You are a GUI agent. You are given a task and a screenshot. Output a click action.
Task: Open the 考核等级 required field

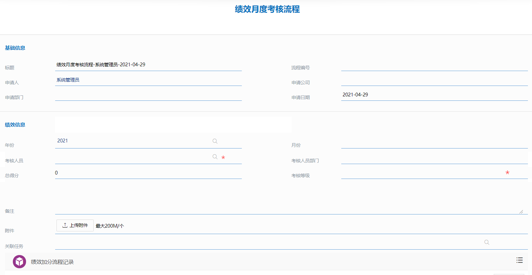click(435, 173)
